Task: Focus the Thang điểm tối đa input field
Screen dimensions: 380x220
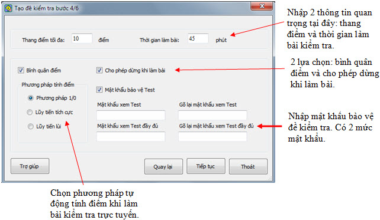Action: pyautogui.click(x=82, y=39)
